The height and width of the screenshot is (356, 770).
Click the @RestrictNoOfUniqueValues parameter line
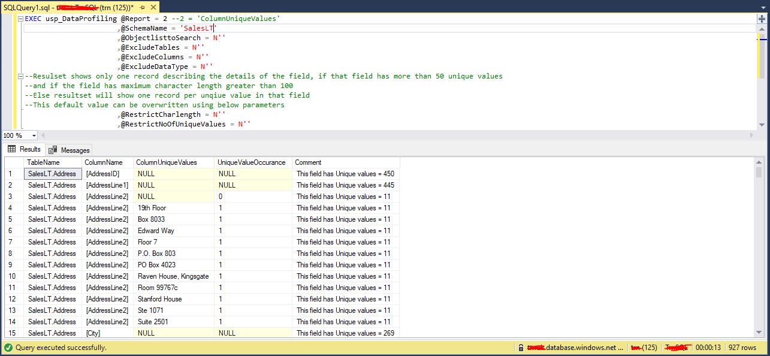(184, 124)
